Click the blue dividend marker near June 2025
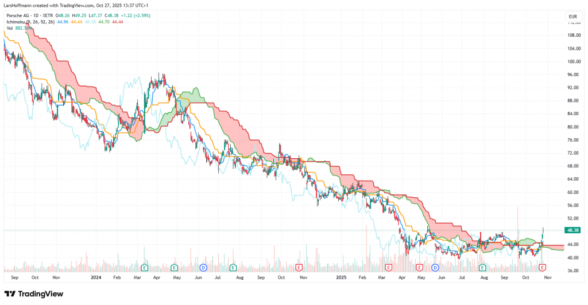Image resolution: width=588 pixels, height=305 pixels. tap(435, 268)
